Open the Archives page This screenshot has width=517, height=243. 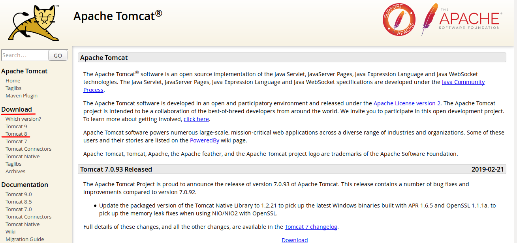tap(15, 171)
